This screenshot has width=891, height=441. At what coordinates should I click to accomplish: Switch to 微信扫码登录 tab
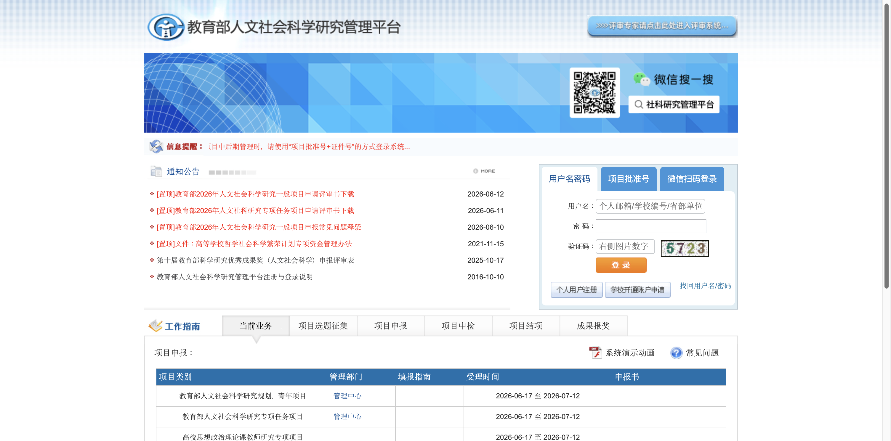click(x=692, y=179)
